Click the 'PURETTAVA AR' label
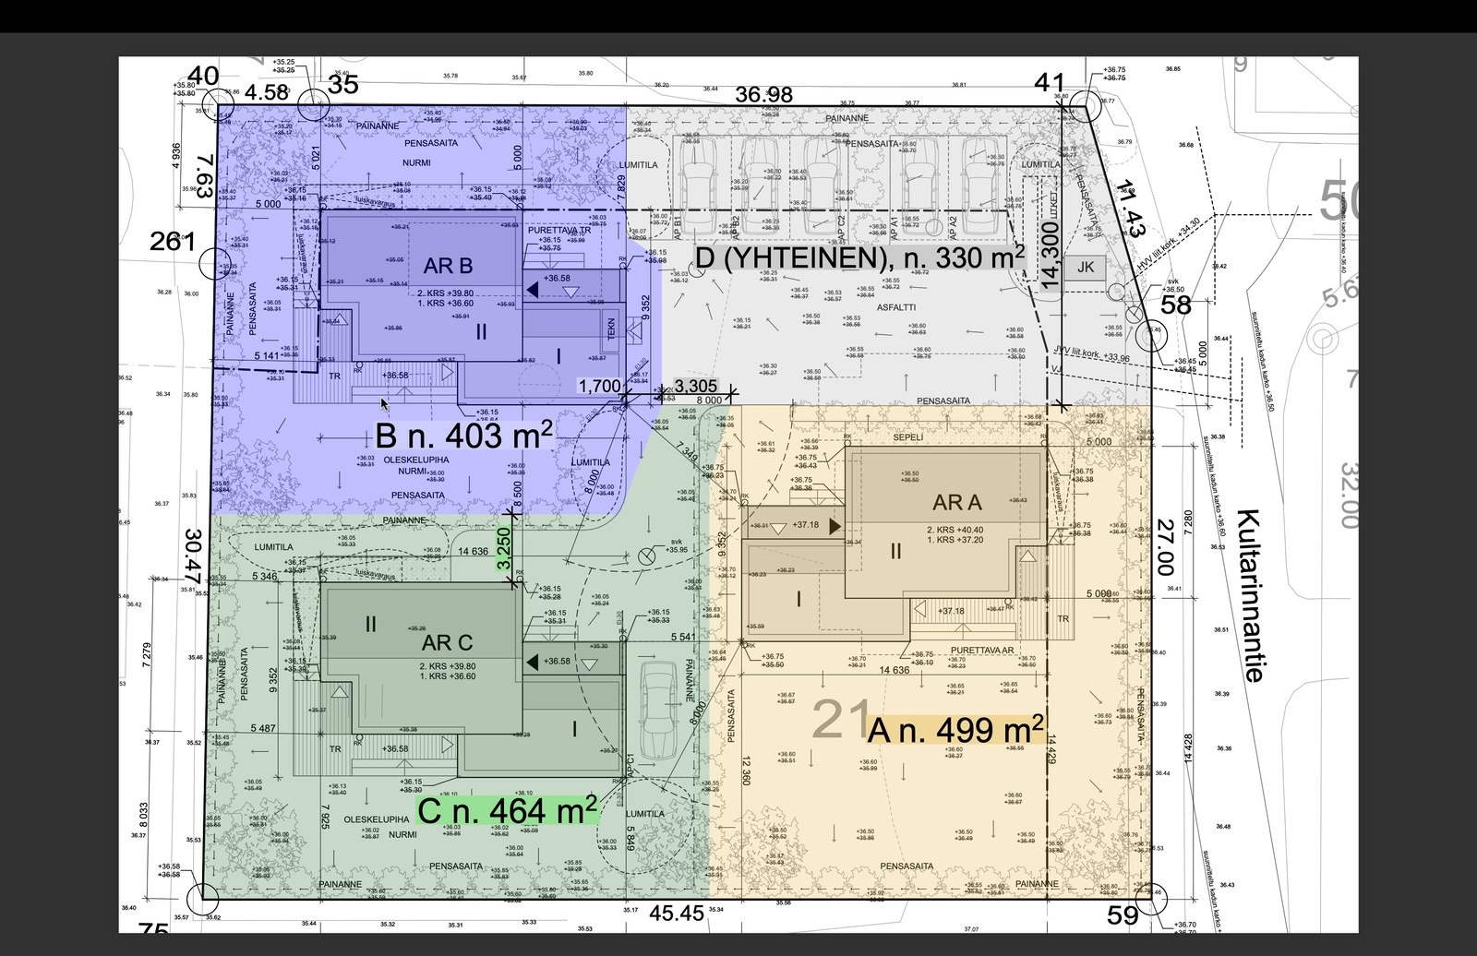This screenshot has height=956, width=1477. (982, 651)
